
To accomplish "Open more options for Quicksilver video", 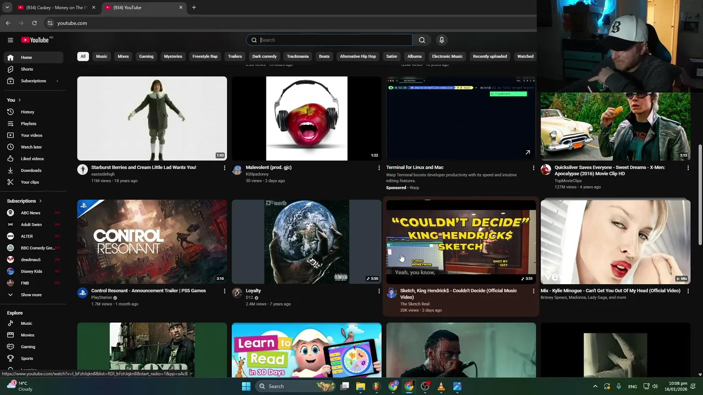I will point(688,168).
